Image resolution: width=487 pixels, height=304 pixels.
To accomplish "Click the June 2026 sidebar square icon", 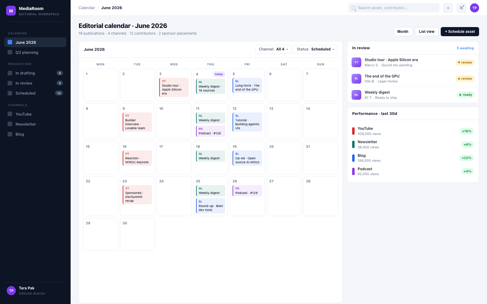I will point(10,42).
